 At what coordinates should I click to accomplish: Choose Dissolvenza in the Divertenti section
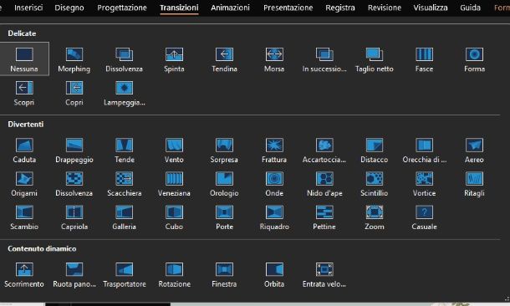pyautogui.click(x=74, y=184)
